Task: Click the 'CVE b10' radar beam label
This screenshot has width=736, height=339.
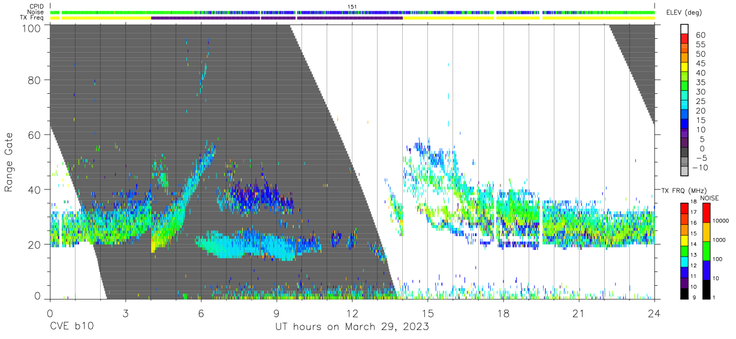Action: [x=71, y=327]
